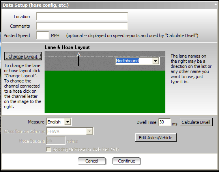This screenshot has width=219, height=172.
Task: Click into the Dwell Time field
Action: [165, 122]
